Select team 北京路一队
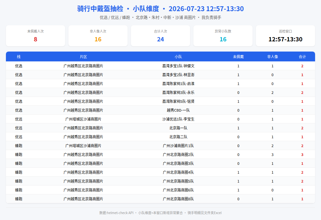 (178, 128)
